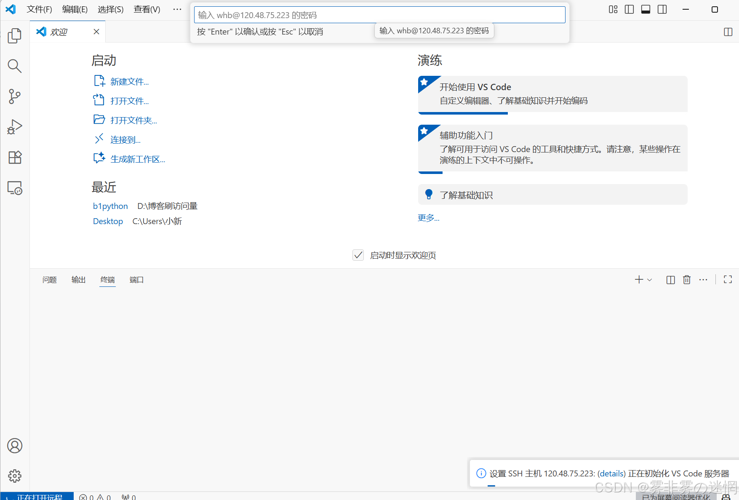This screenshot has width=739, height=500.
Task: Open 开始使用 VS Code walkthrough card
Action: (552, 94)
